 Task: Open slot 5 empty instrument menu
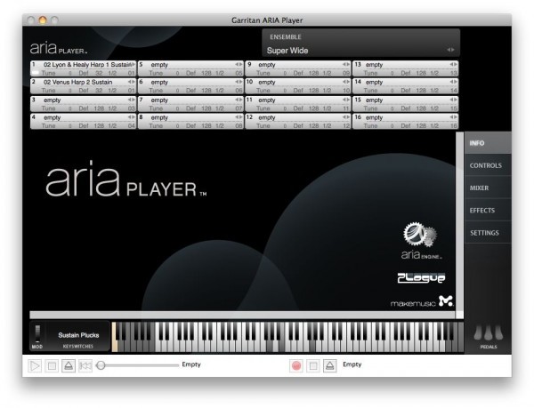(x=239, y=64)
